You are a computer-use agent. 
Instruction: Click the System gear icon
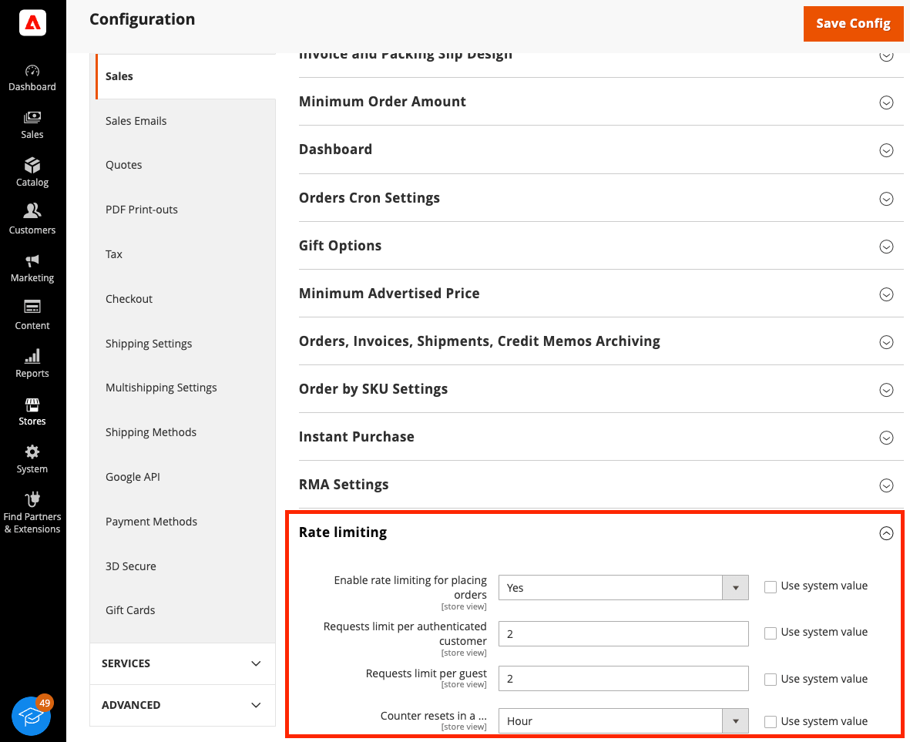(32, 458)
